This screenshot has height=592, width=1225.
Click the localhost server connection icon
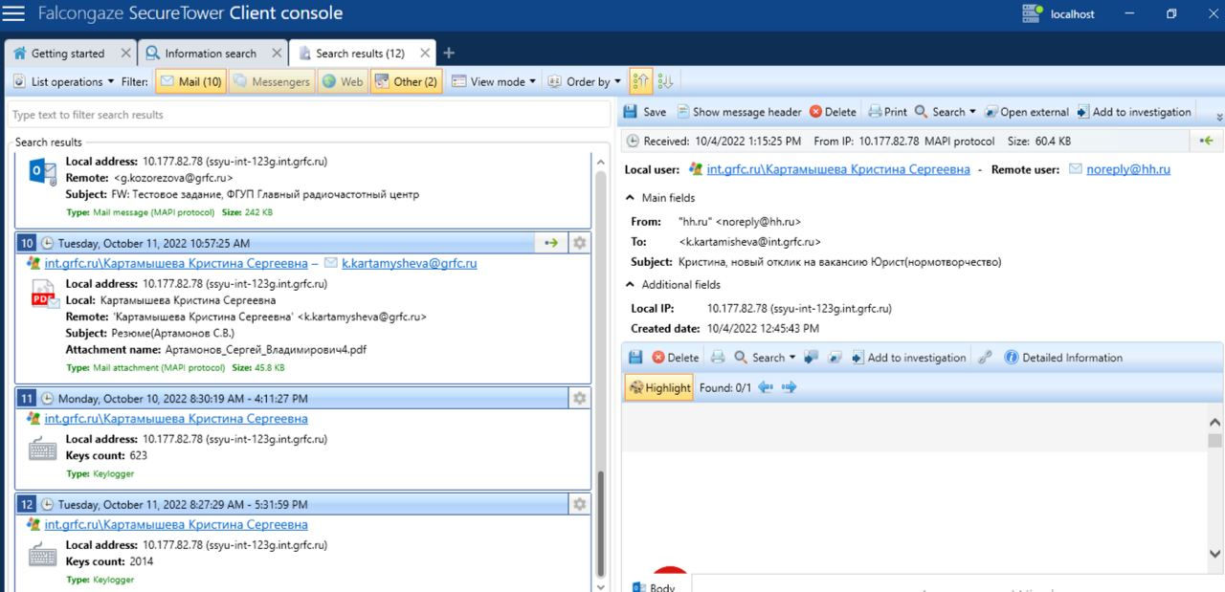point(1032,13)
